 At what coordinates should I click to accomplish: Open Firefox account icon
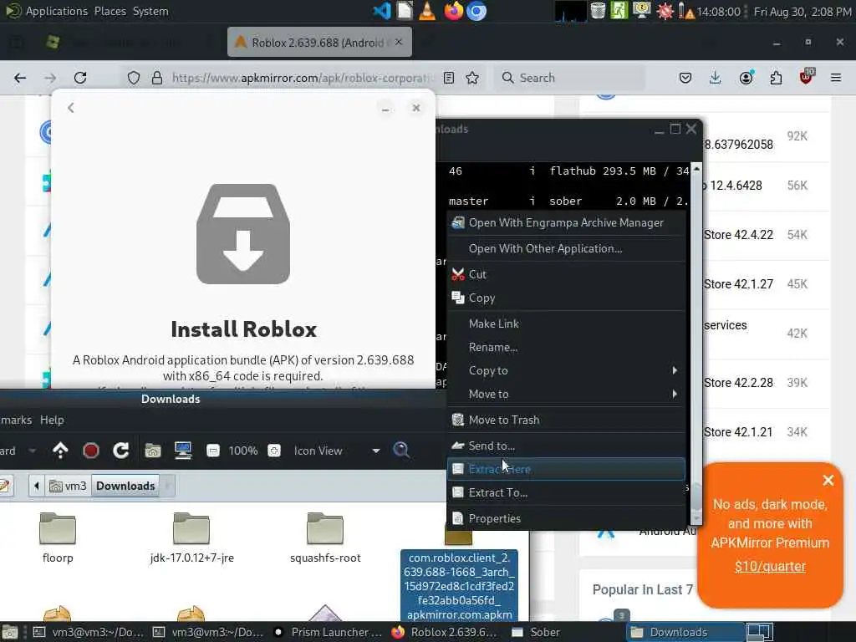click(x=746, y=78)
